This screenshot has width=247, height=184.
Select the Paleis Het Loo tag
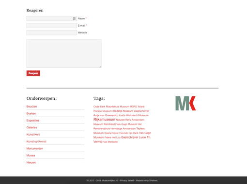[112, 138]
